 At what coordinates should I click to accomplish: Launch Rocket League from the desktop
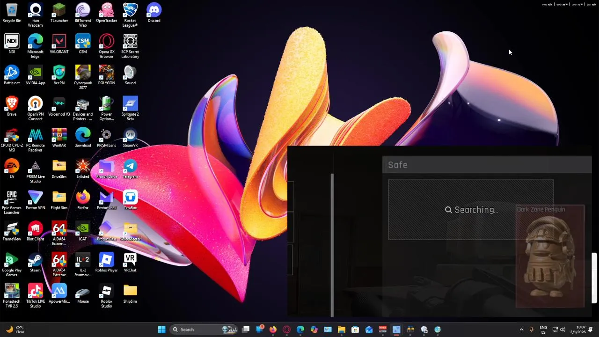[130, 15]
